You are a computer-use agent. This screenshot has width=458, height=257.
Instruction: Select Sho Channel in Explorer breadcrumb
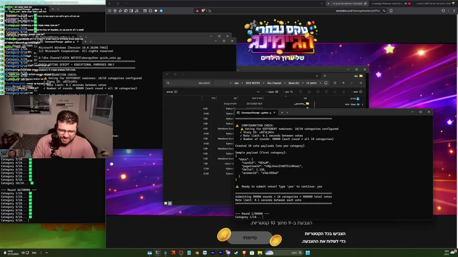(x=274, y=83)
